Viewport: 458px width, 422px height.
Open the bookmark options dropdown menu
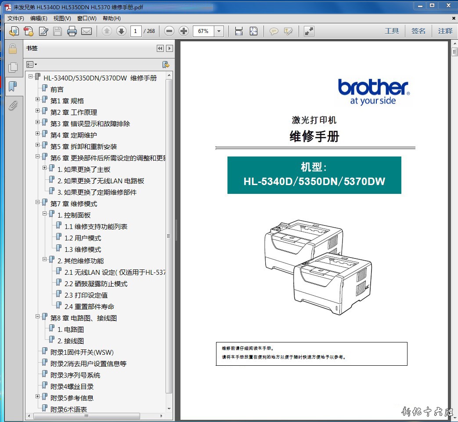32,65
